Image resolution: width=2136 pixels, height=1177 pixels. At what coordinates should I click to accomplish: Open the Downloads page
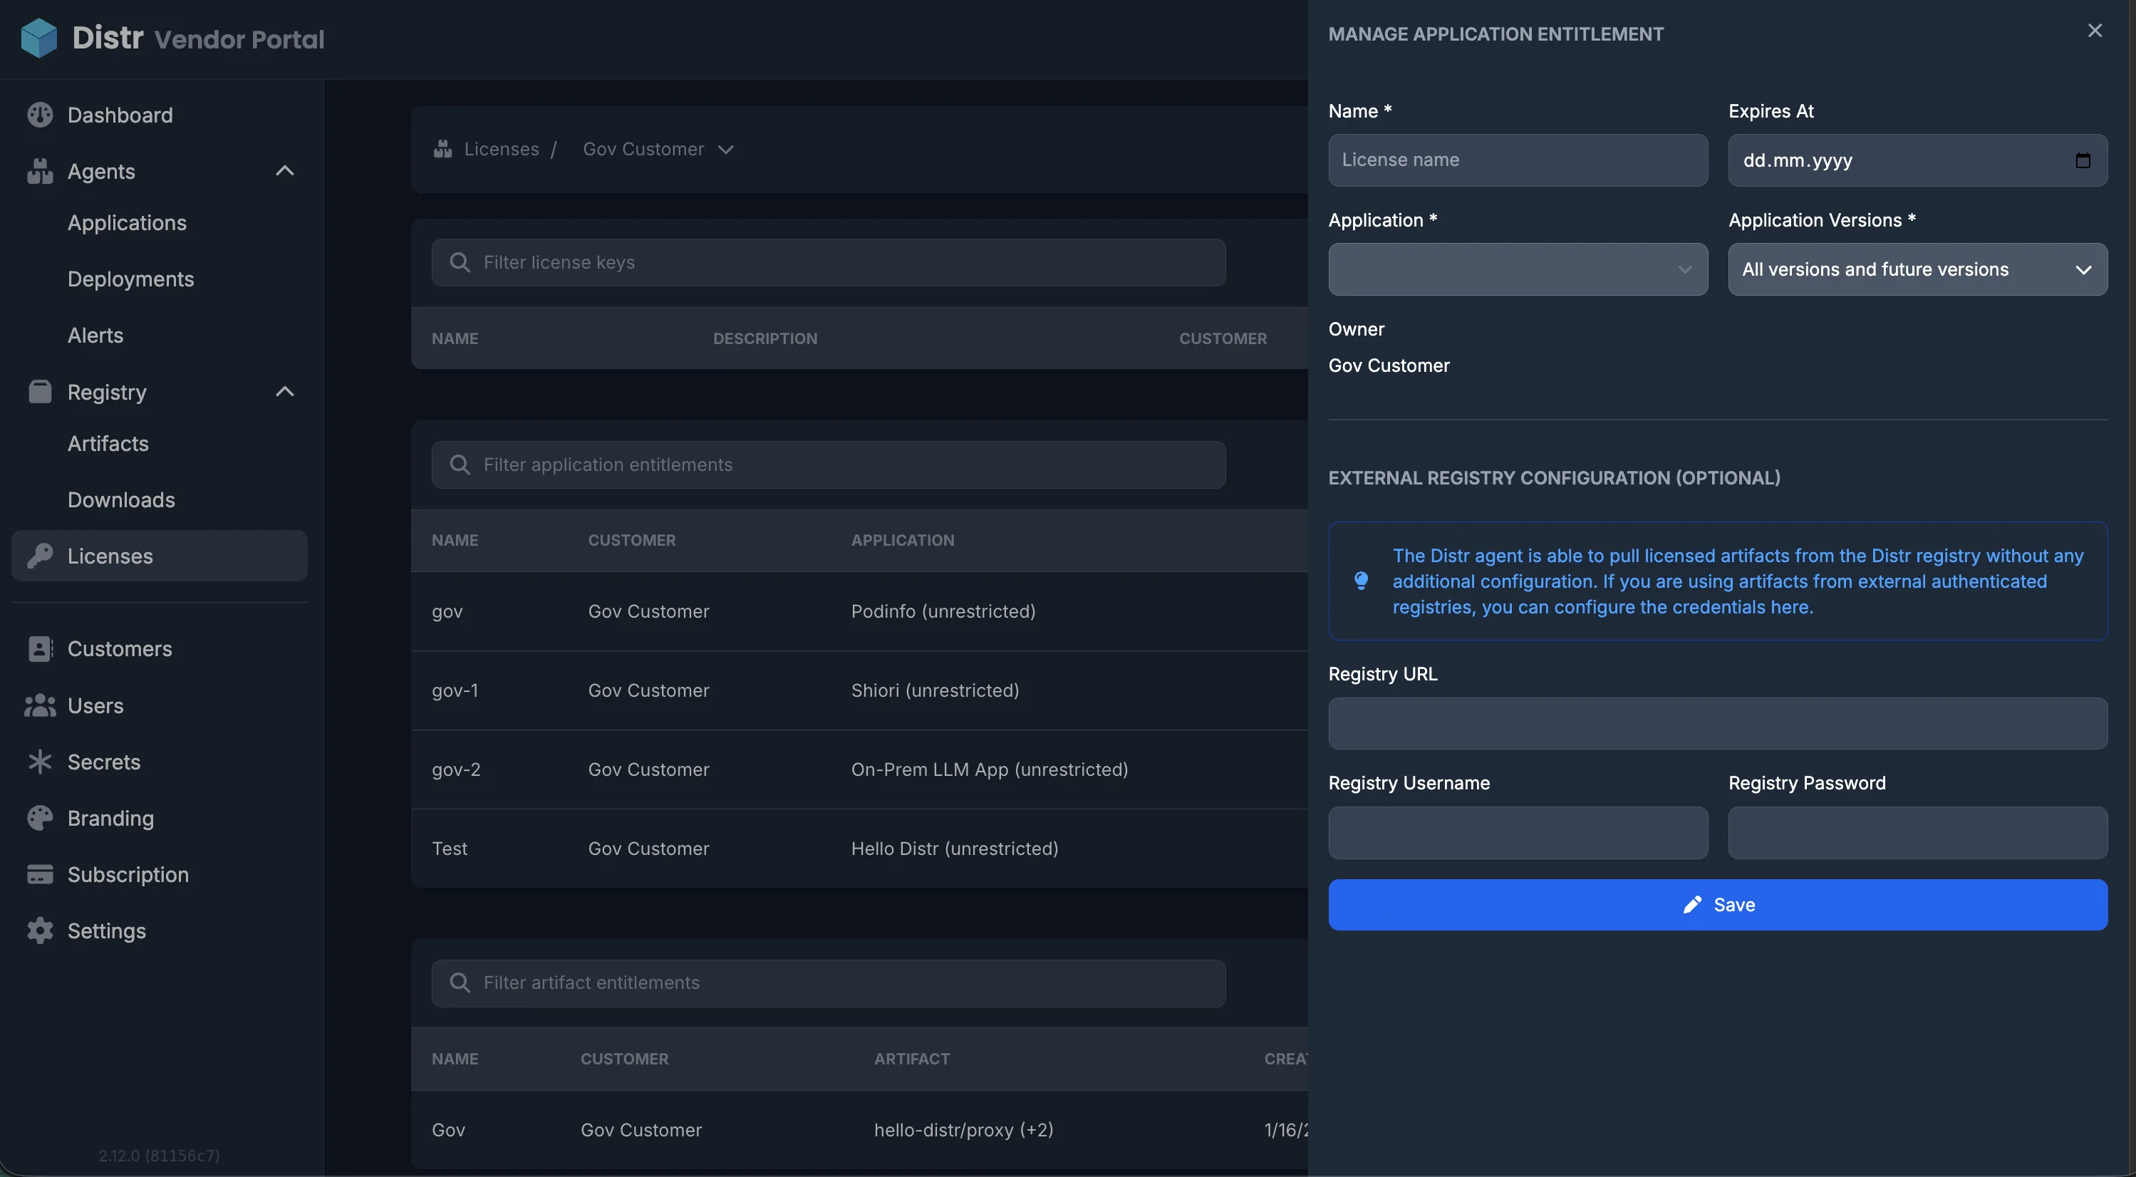point(120,499)
